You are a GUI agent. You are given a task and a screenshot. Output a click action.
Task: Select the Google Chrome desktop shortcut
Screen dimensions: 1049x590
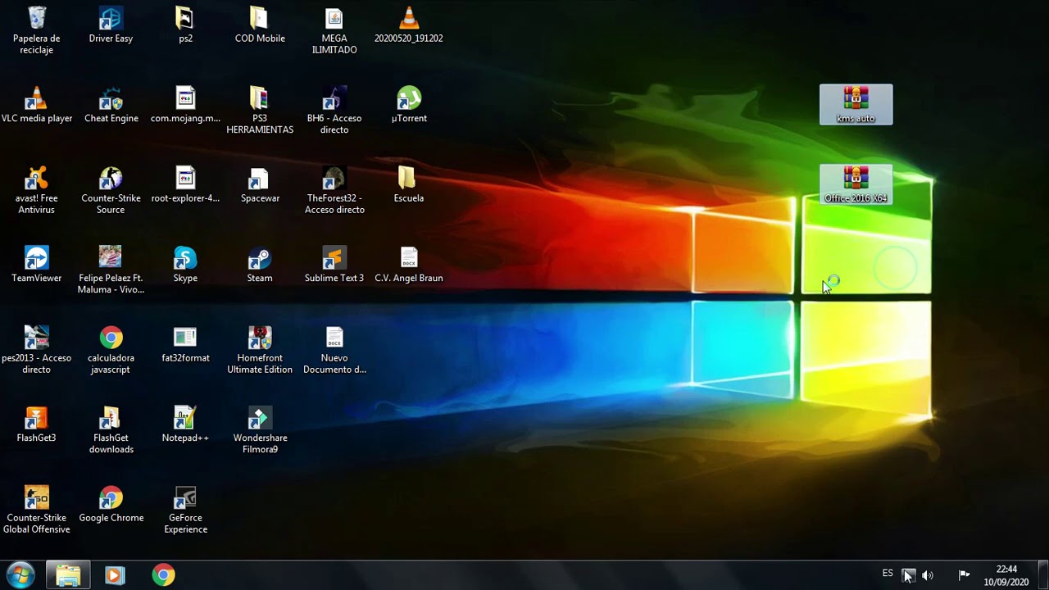(x=111, y=504)
